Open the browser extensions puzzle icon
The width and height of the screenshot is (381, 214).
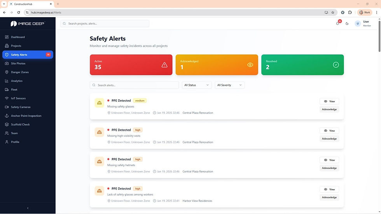(350, 12)
